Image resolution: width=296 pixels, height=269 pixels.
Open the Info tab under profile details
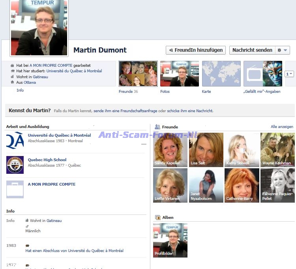[20, 90]
